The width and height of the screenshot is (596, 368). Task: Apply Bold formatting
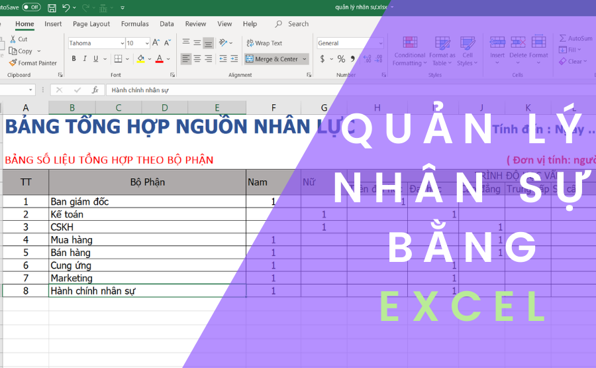[74, 59]
